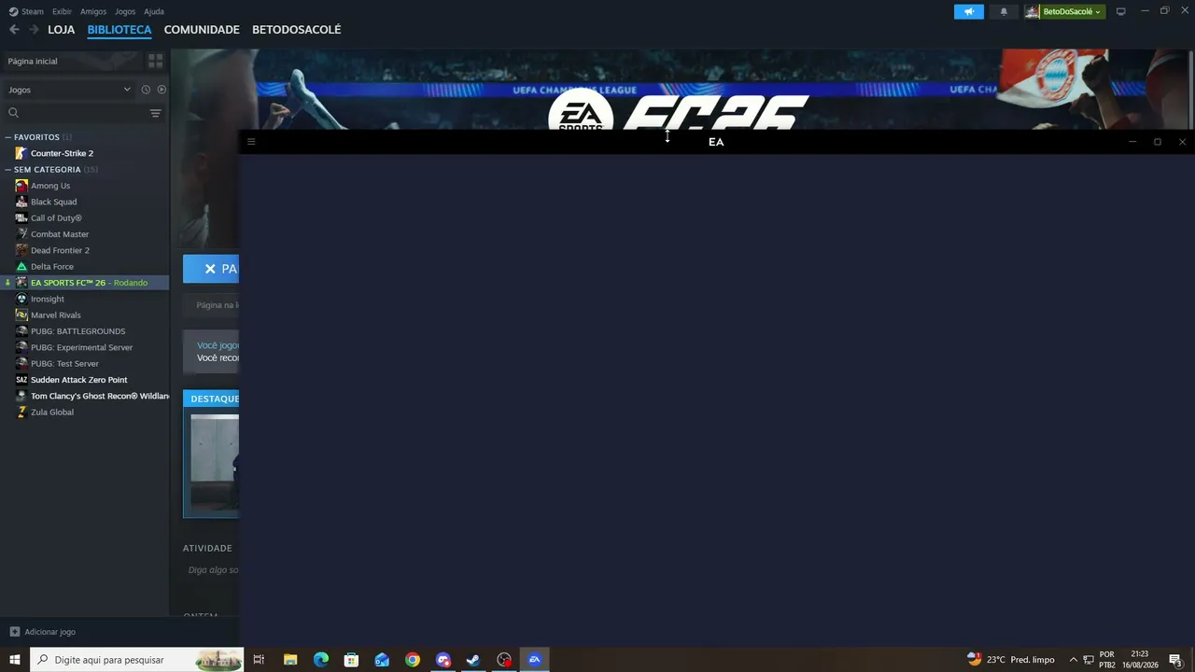The height and width of the screenshot is (672, 1195).
Task: Open the Mail app from the taskbar
Action: click(x=382, y=660)
